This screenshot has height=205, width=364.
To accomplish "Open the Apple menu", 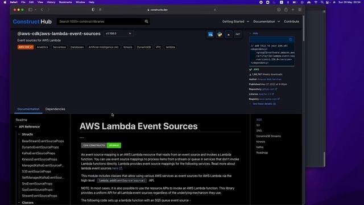I will pyautogui.click(x=5, y=2).
